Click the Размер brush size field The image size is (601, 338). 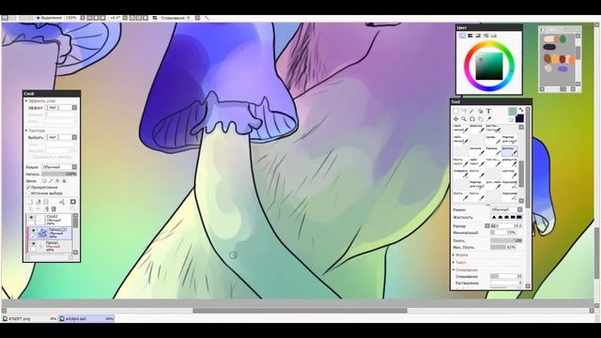[x=506, y=225]
